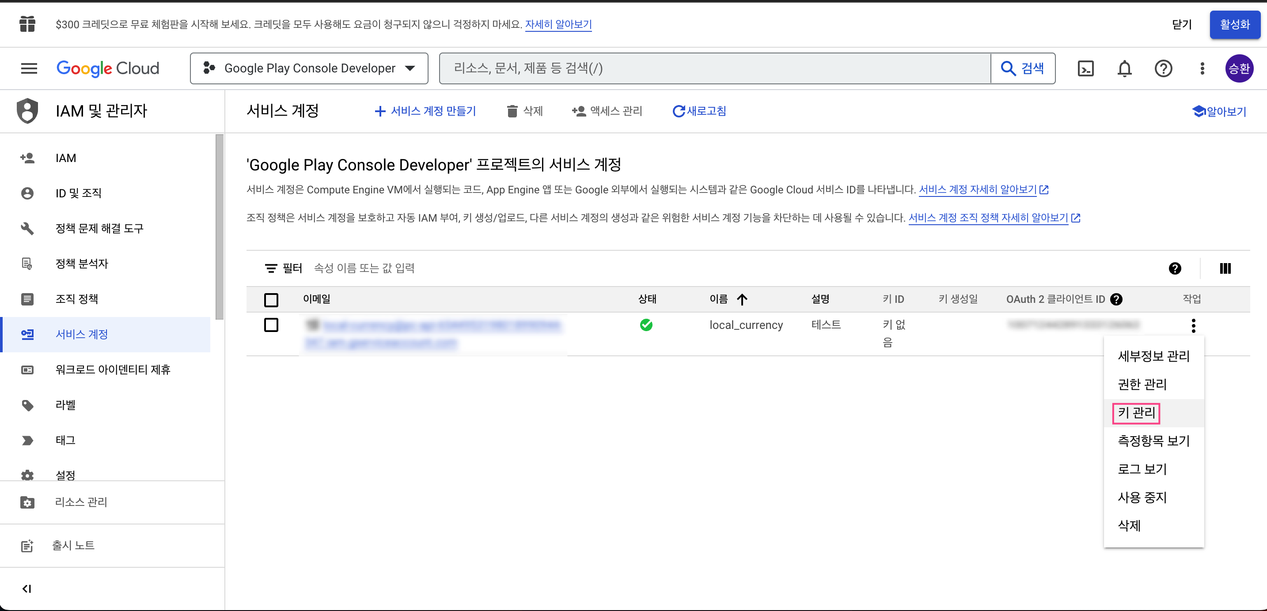Screen dimensions: 1267x611
Task: Click OAuth 2 client ID help icon
Action: pyautogui.click(x=1116, y=299)
